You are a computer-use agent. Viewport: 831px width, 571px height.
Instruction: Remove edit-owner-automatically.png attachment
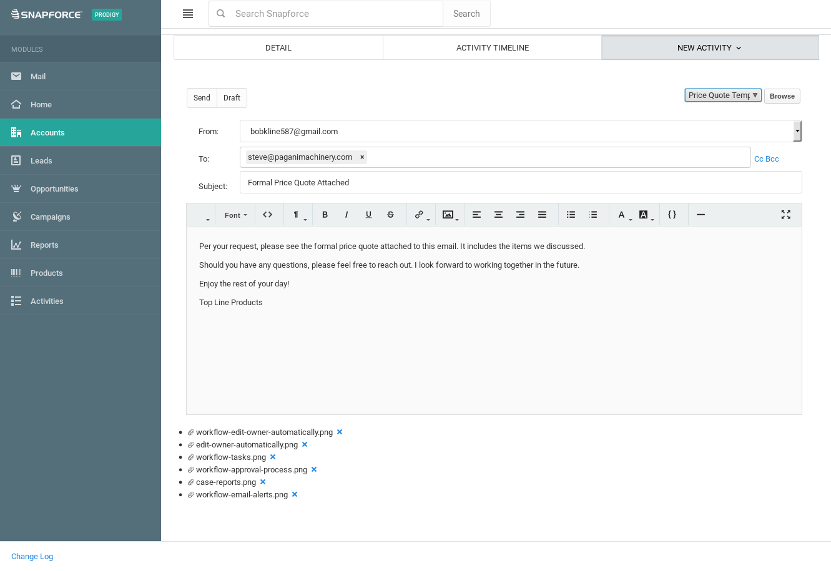(305, 444)
